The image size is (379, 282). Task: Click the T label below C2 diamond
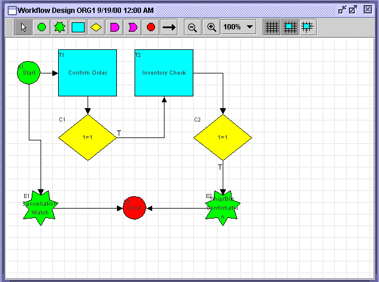[x=220, y=167]
